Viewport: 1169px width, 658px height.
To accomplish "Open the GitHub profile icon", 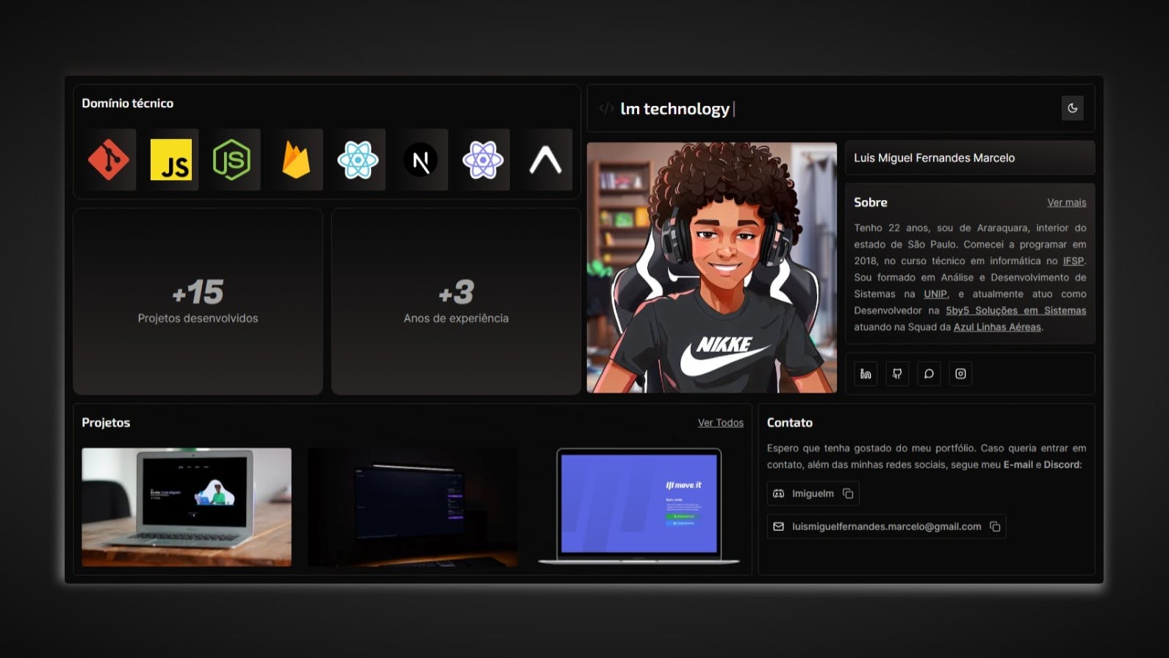I will click(x=897, y=374).
